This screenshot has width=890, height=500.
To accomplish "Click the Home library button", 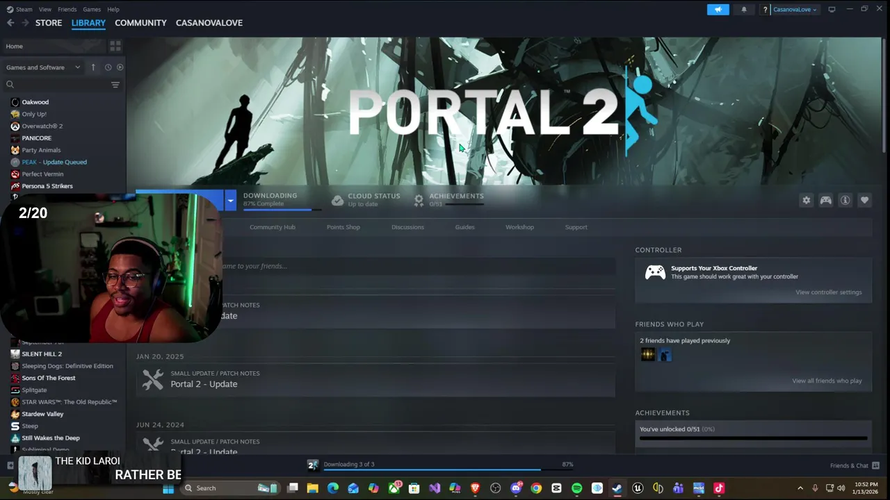I will [55, 46].
